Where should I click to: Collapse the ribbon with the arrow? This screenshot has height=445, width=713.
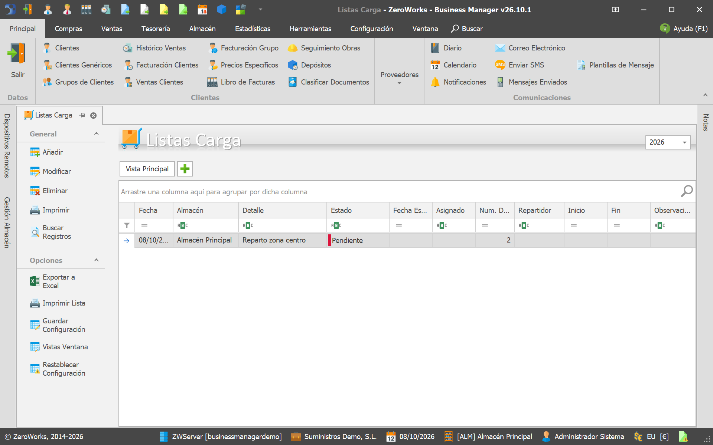(x=705, y=95)
